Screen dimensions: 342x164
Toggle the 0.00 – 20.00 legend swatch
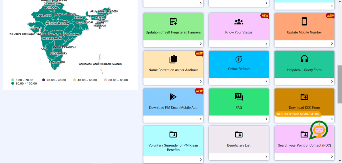click(13, 80)
